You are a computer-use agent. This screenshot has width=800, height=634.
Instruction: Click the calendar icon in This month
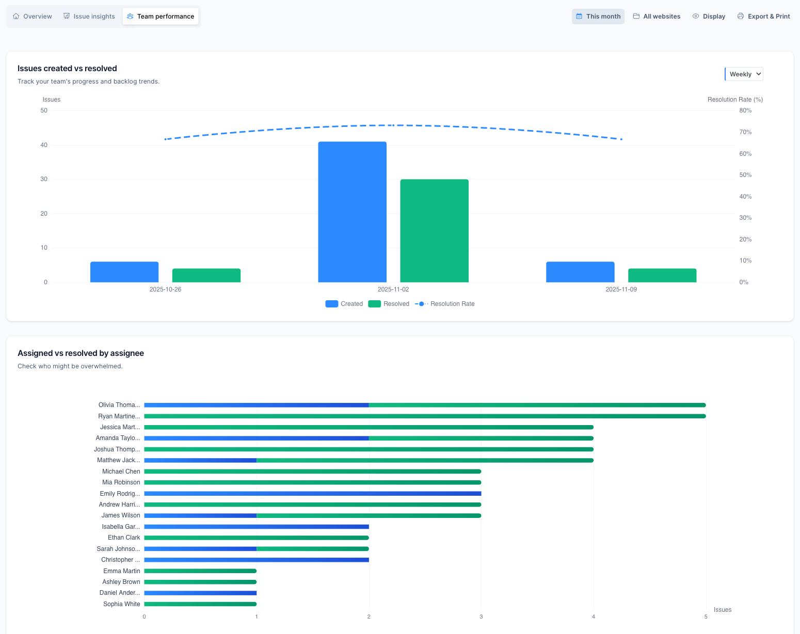(x=579, y=17)
